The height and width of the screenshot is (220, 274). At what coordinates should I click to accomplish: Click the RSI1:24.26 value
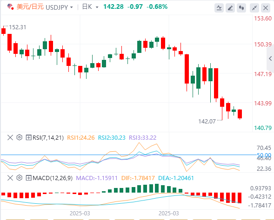(81, 138)
